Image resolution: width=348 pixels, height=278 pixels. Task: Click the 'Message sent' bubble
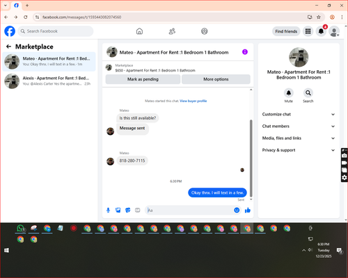(x=132, y=129)
